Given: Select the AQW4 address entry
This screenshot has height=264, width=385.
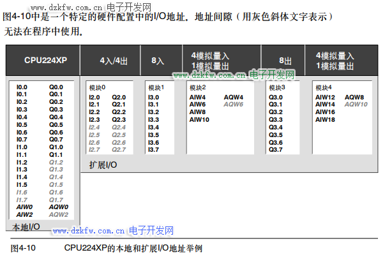Looking at the screenshot, I should click(x=232, y=97).
